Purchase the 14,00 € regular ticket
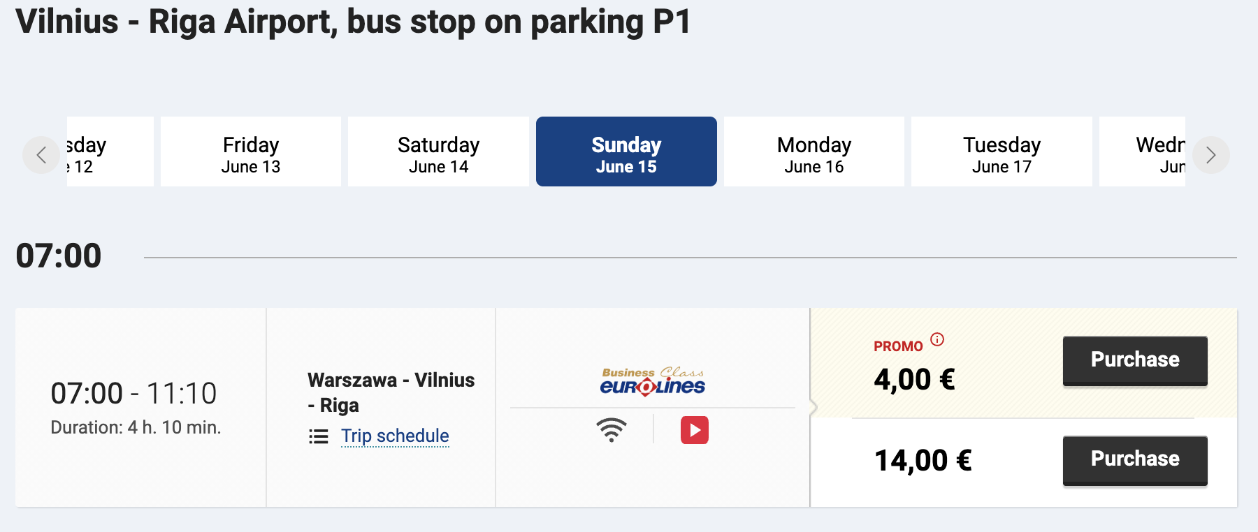Image resolution: width=1258 pixels, height=532 pixels. tap(1135, 460)
